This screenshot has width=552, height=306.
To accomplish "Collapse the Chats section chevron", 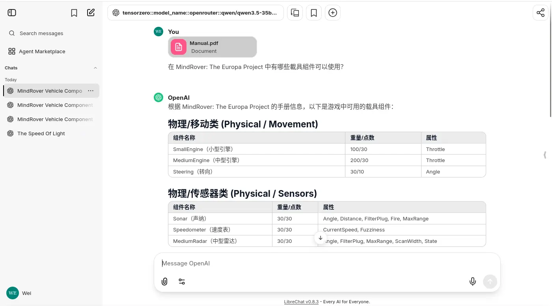I will (95, 68).
